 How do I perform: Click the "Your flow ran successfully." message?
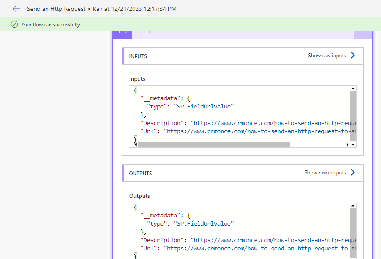pos(51,25)
